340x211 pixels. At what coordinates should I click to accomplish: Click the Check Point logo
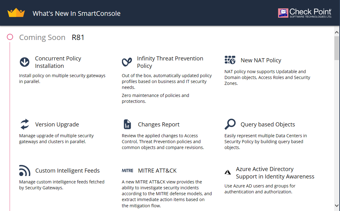305,13
